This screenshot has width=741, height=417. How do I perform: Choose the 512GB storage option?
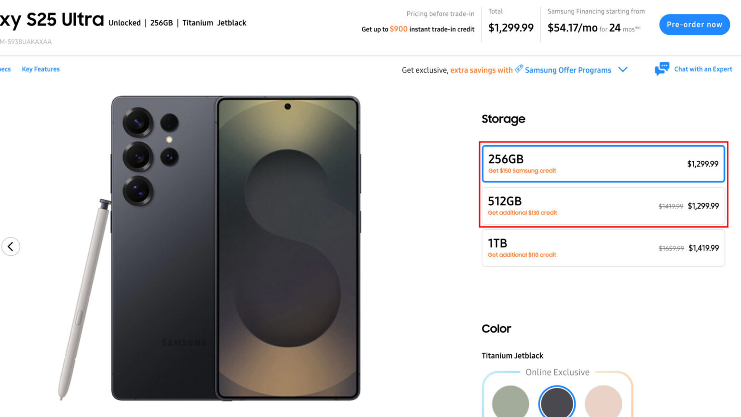tap(603, 206)
